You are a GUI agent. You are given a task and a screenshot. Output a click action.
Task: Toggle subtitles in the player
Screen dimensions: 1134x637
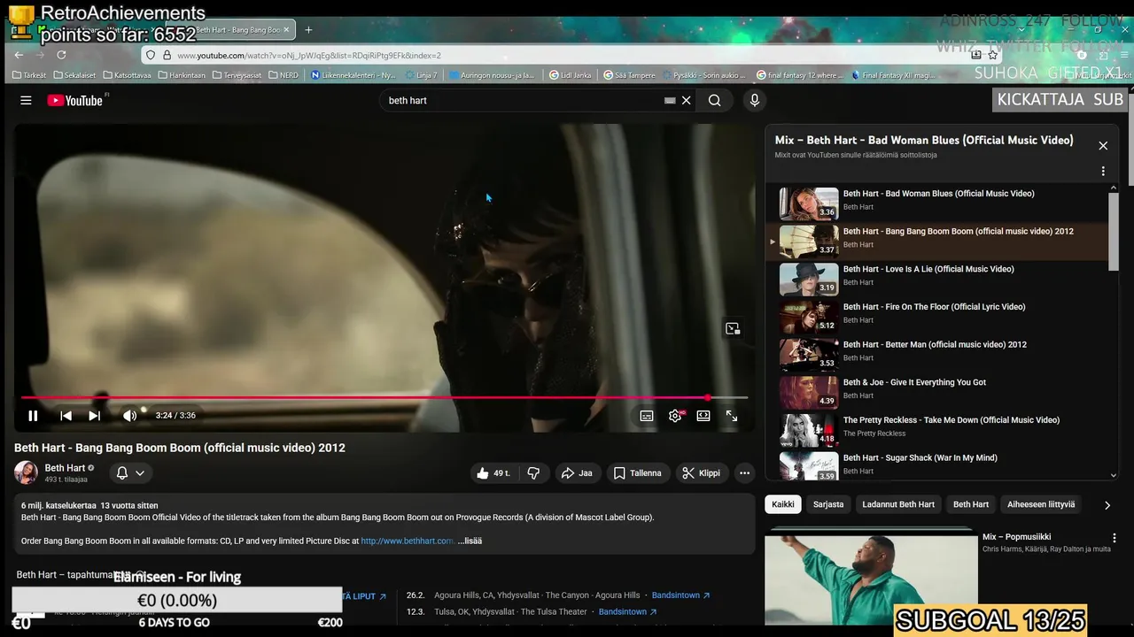(647, 416)
